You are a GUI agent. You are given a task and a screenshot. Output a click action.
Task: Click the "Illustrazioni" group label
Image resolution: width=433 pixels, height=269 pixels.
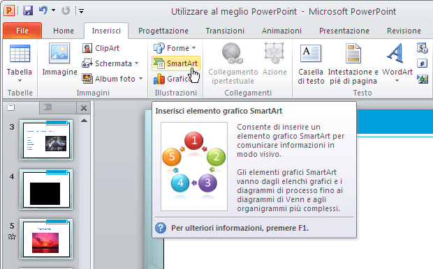(x=175, y=93)
